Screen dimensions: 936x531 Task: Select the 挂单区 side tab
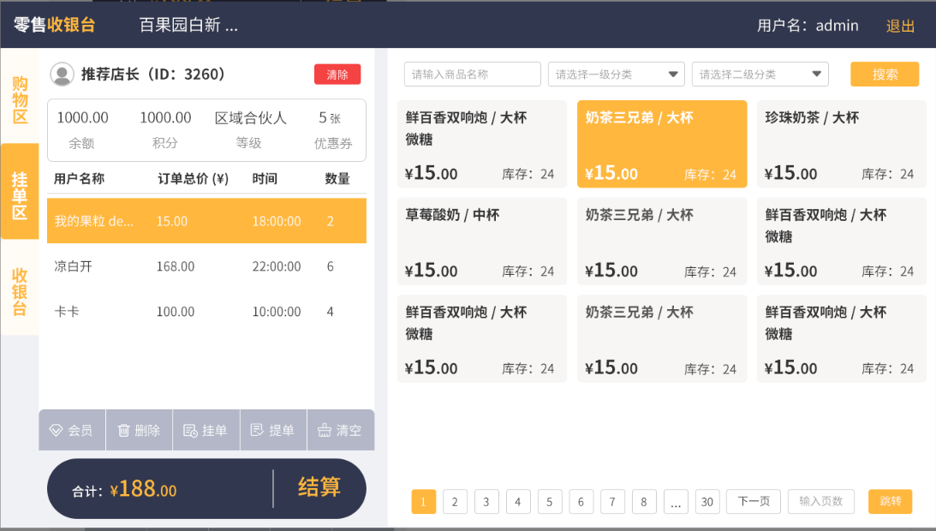tap(20, 195)
